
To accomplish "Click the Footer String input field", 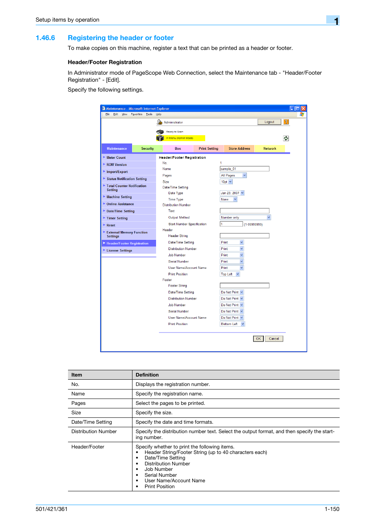I will pyautogui.click(x=244, y=286).
